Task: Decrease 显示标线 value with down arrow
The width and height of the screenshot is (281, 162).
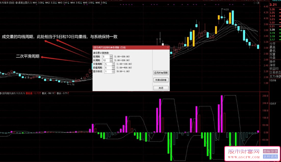Action: click(113, 72)
